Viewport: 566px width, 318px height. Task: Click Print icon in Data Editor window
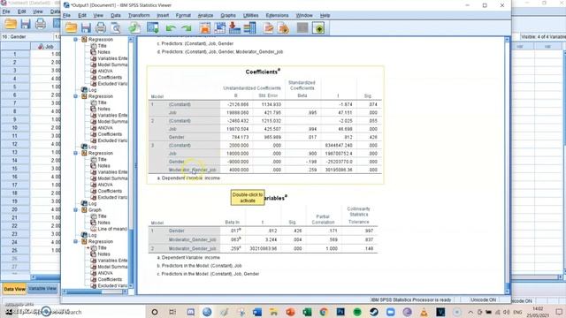click(41, 24)
